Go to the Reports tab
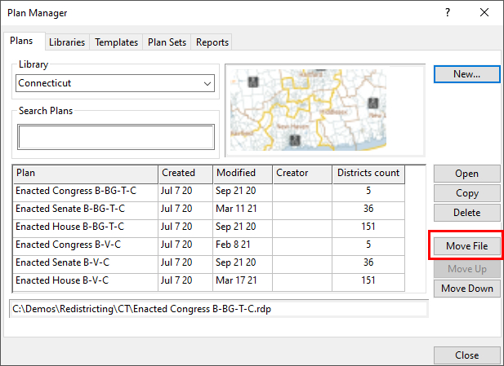 click(212, 42)
